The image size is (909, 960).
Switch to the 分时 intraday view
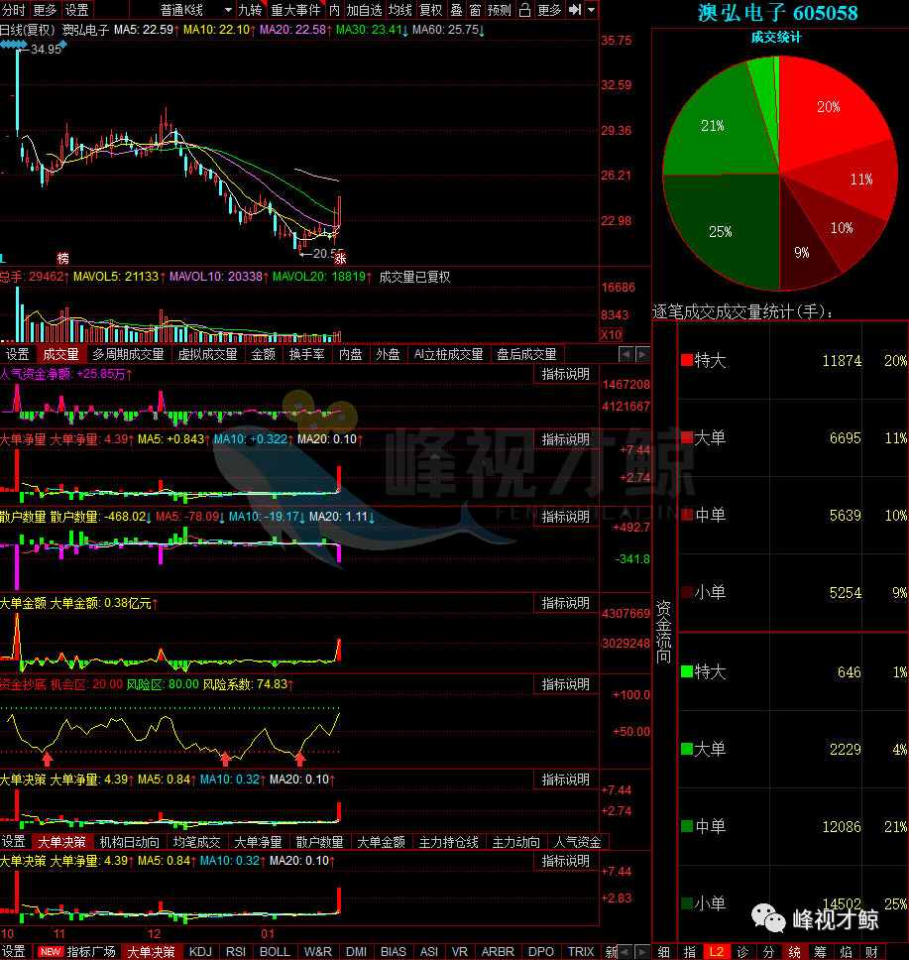click(x=14, y=10)
